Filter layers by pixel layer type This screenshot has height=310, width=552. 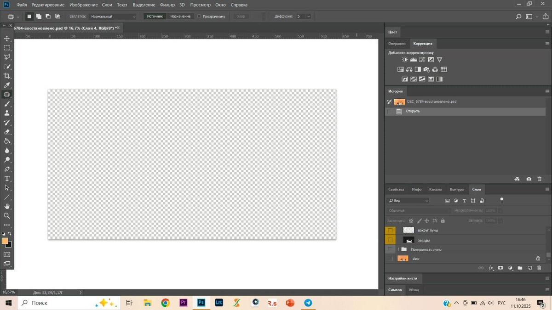point(447,201)
